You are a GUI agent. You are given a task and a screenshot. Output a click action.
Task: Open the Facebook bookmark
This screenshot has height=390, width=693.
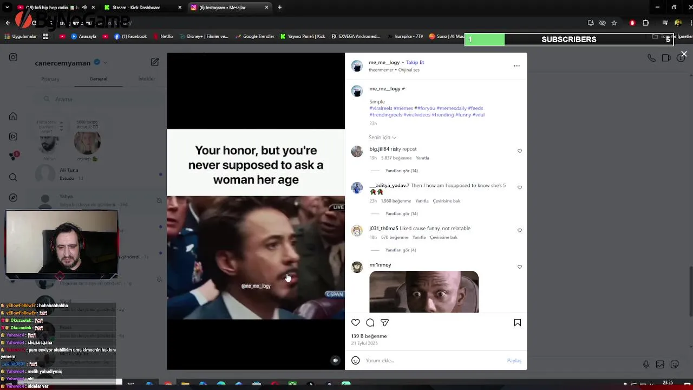[x=130, y=36]
